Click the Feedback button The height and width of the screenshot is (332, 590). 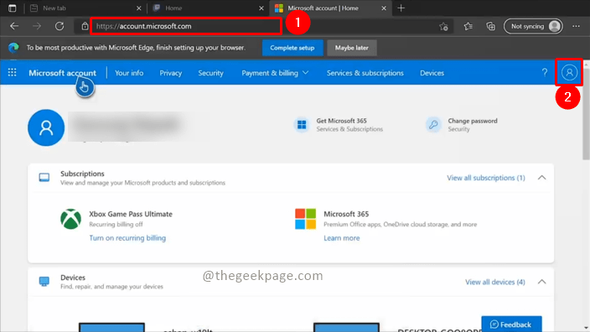pos(511,324)
